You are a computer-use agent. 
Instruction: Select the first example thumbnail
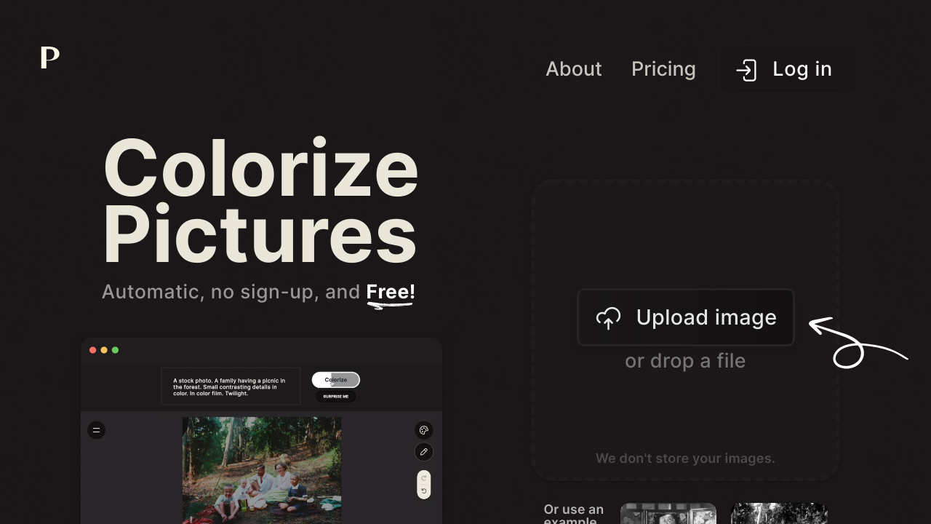668,513
